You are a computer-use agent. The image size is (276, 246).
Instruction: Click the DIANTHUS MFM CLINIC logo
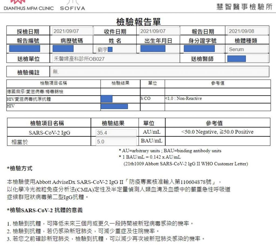pos(29,6)
